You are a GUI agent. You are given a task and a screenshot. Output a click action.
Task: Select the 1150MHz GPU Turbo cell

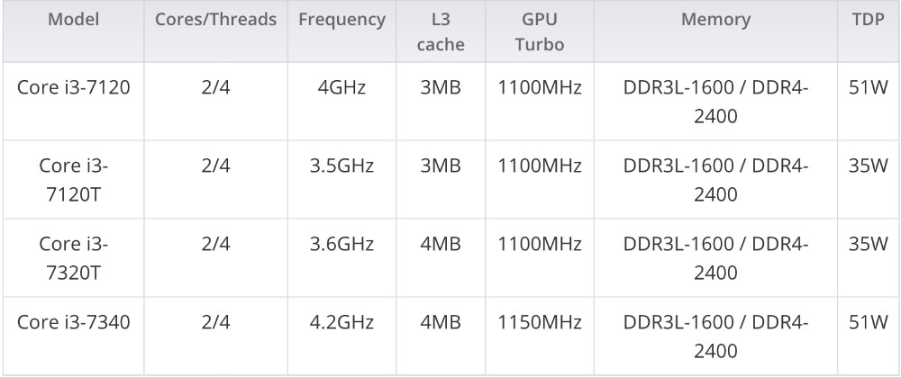coord(540,336)
